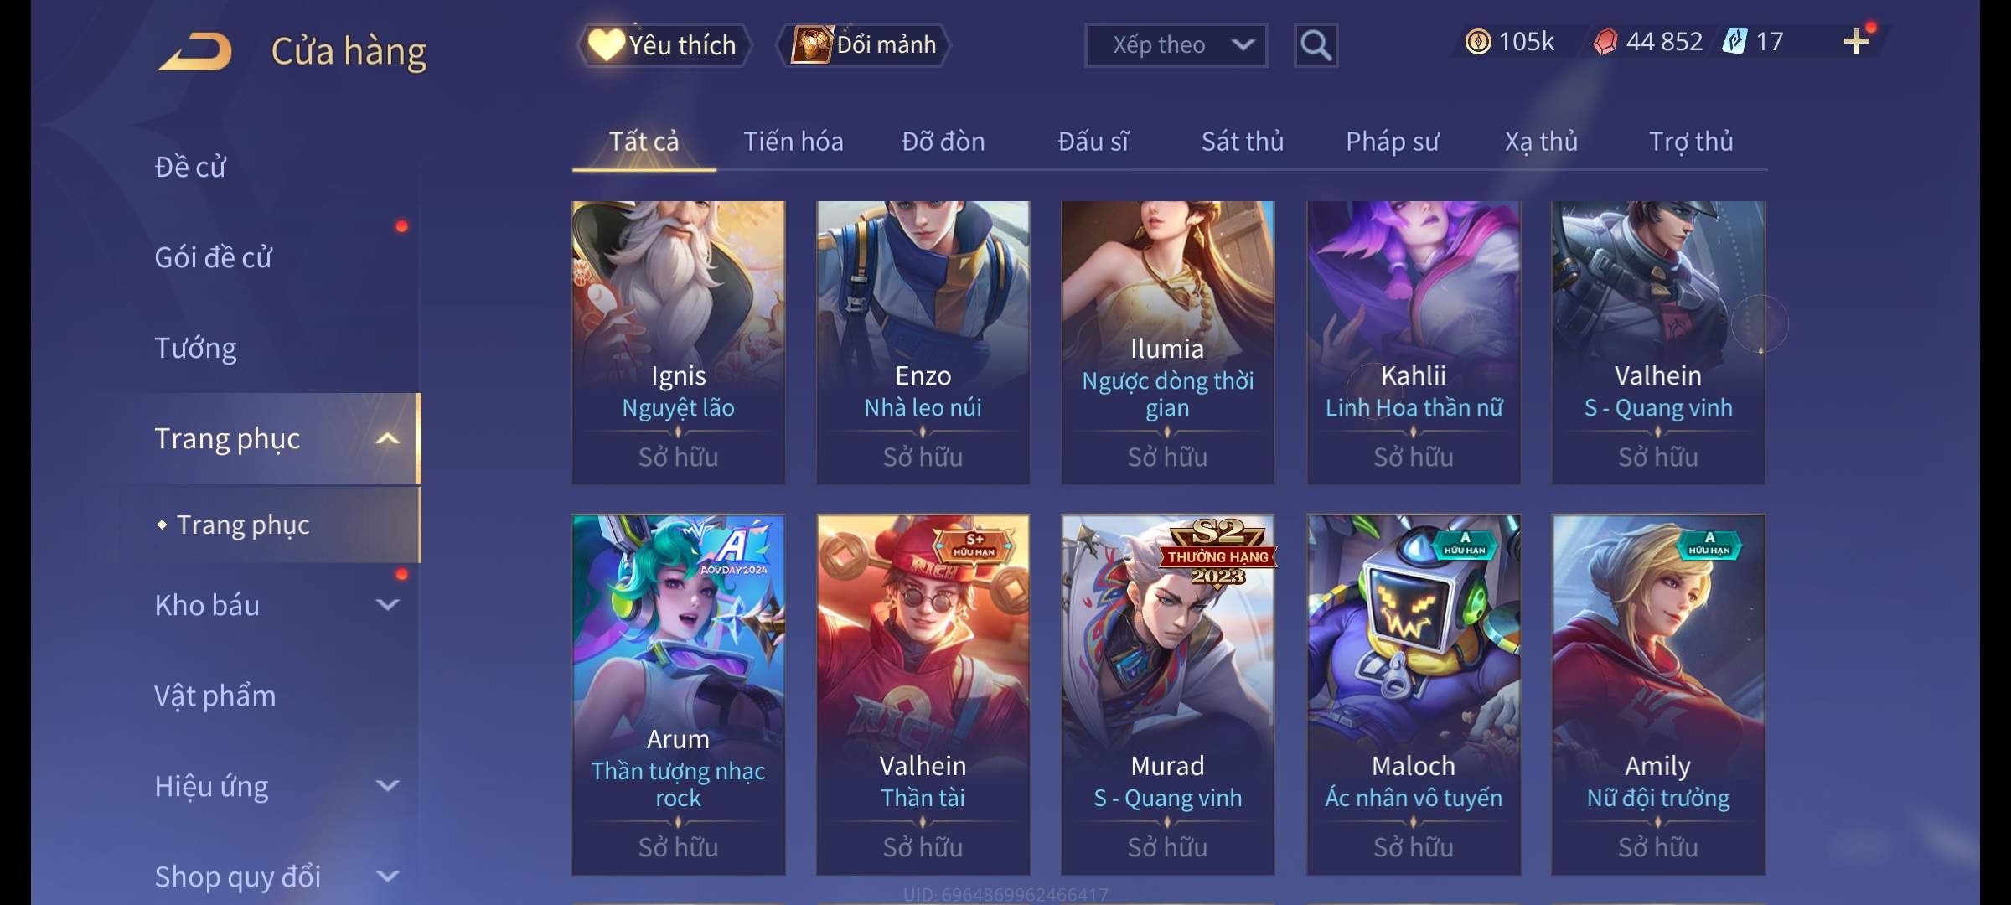Viewport: 2011px width, 905px height.
Task: Expand the Shop quy đổi section
Action: pyautogui.click(x=387, y=877)
